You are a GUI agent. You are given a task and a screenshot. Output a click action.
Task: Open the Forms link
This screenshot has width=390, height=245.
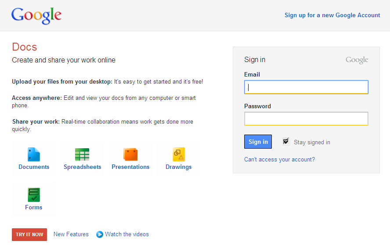pyautogui.click(x=33, y=207)
